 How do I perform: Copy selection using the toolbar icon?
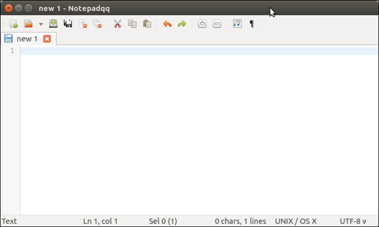[x=132, y=24]
